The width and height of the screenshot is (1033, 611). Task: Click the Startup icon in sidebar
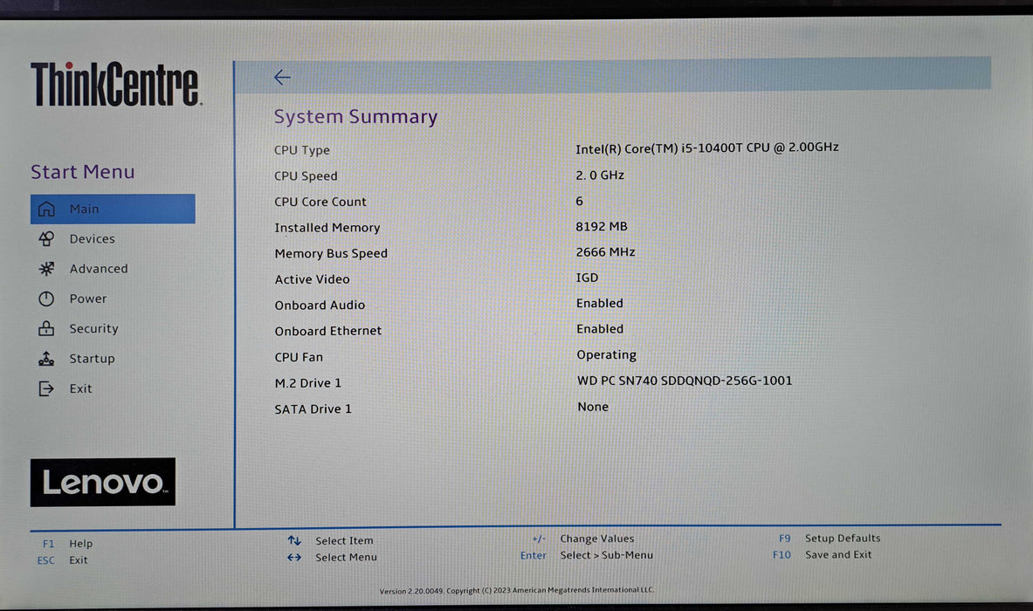[x=46, y=359]
